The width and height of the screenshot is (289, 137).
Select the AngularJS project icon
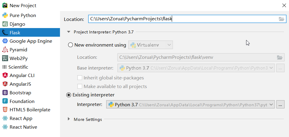(x=5, y=84)
